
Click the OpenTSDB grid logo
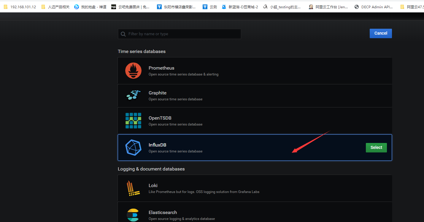click(133, 120)
